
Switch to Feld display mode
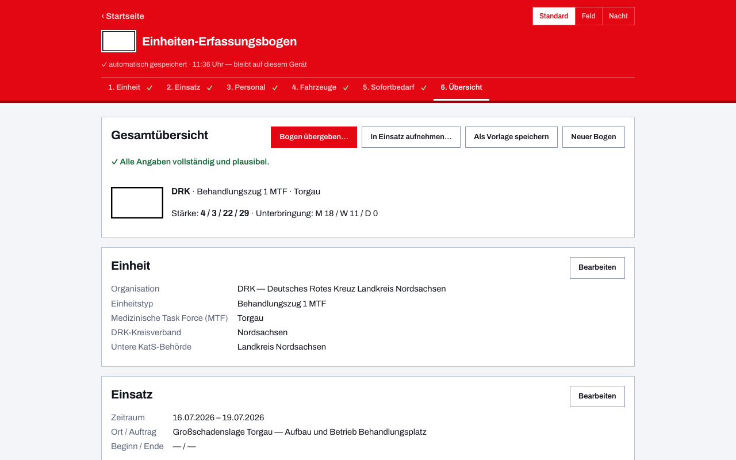(x=589, y=16)
